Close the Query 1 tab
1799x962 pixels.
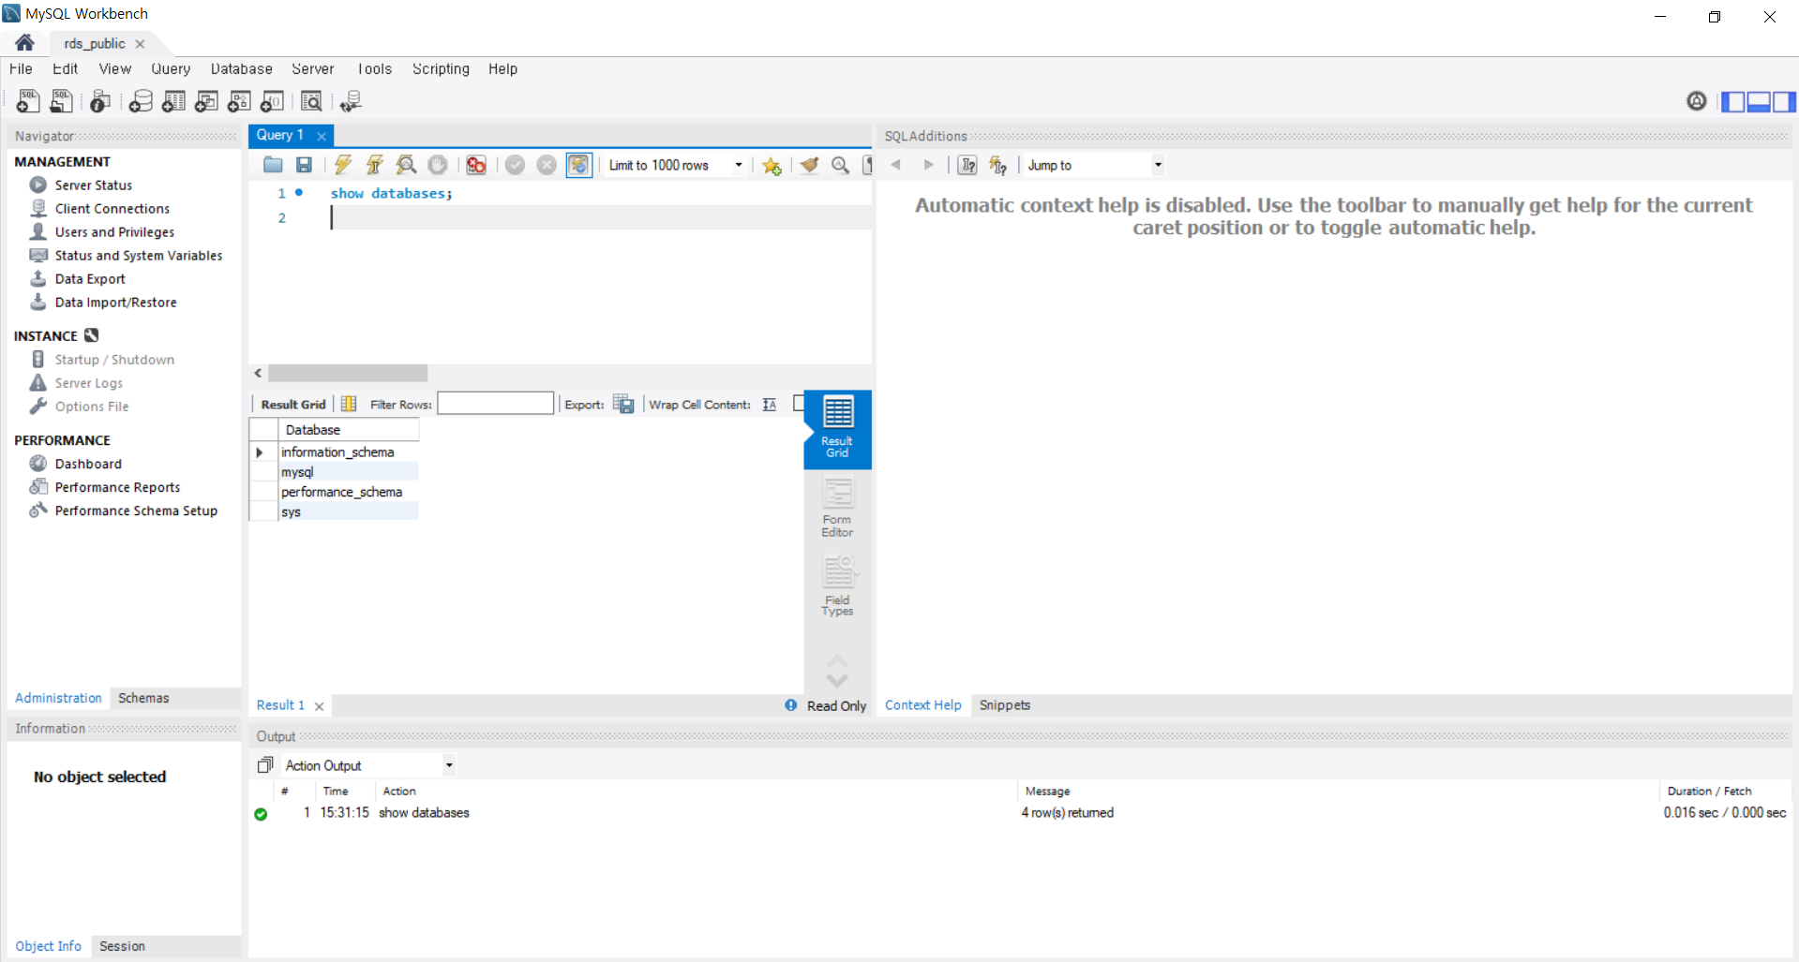coord(322,136)
